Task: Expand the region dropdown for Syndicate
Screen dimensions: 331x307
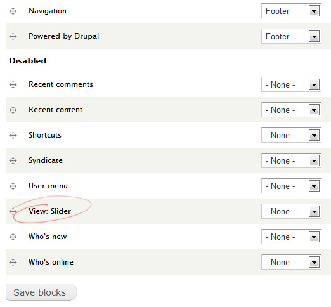Action: click(x=291, y=160)
